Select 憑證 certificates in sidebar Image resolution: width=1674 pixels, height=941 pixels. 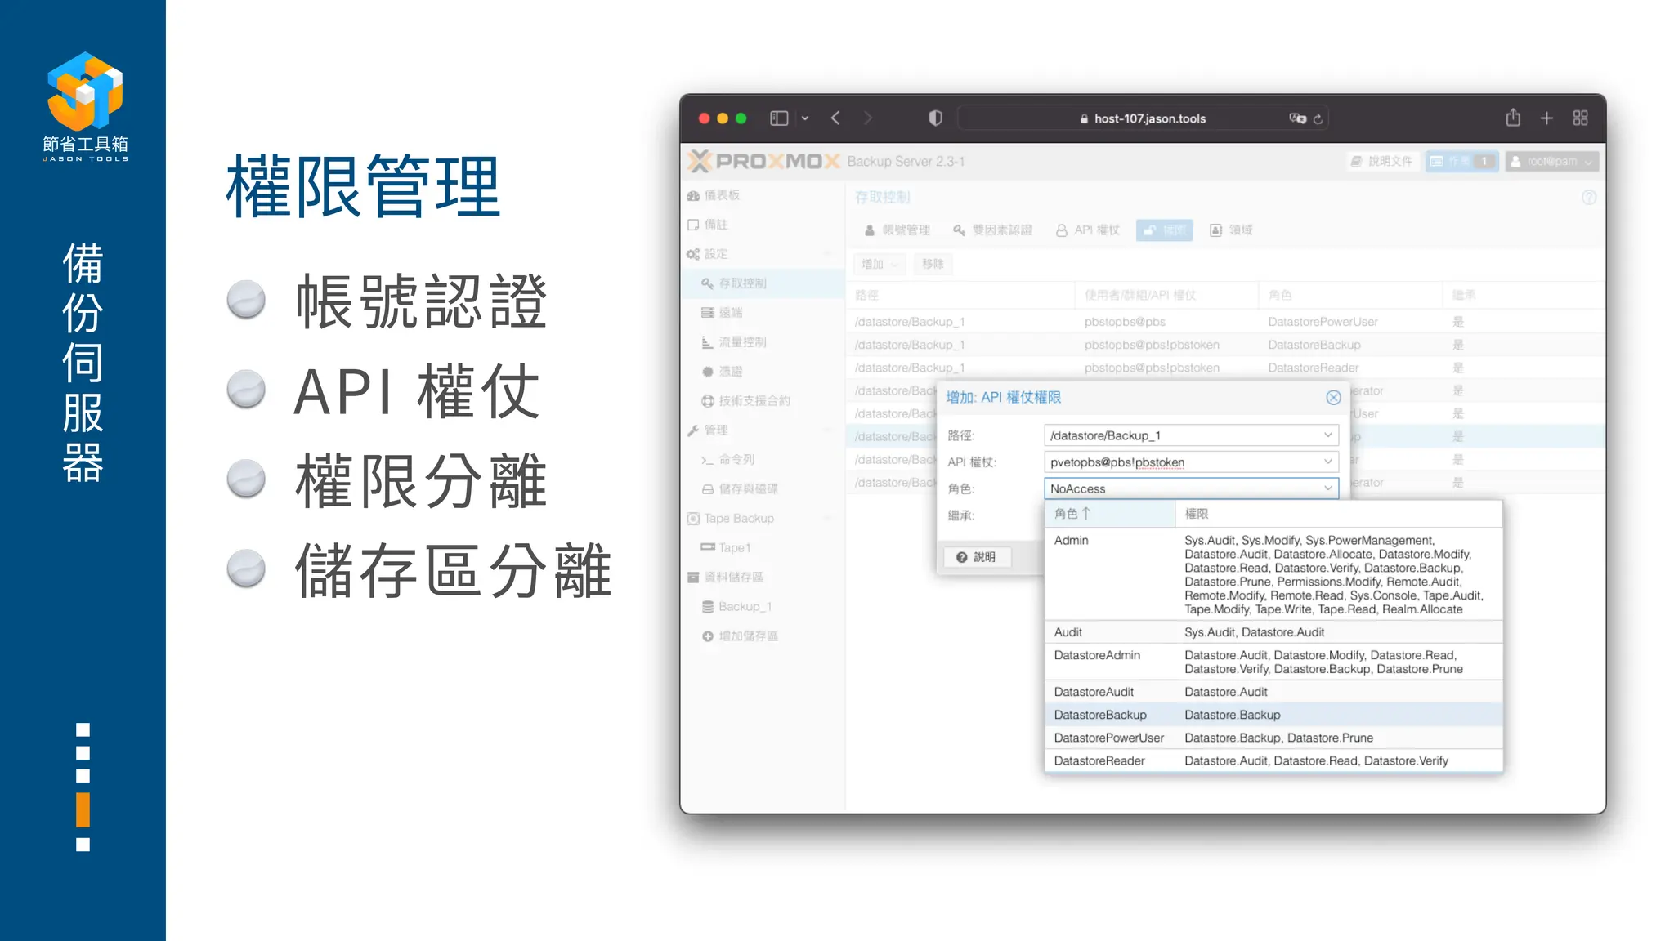763,372
